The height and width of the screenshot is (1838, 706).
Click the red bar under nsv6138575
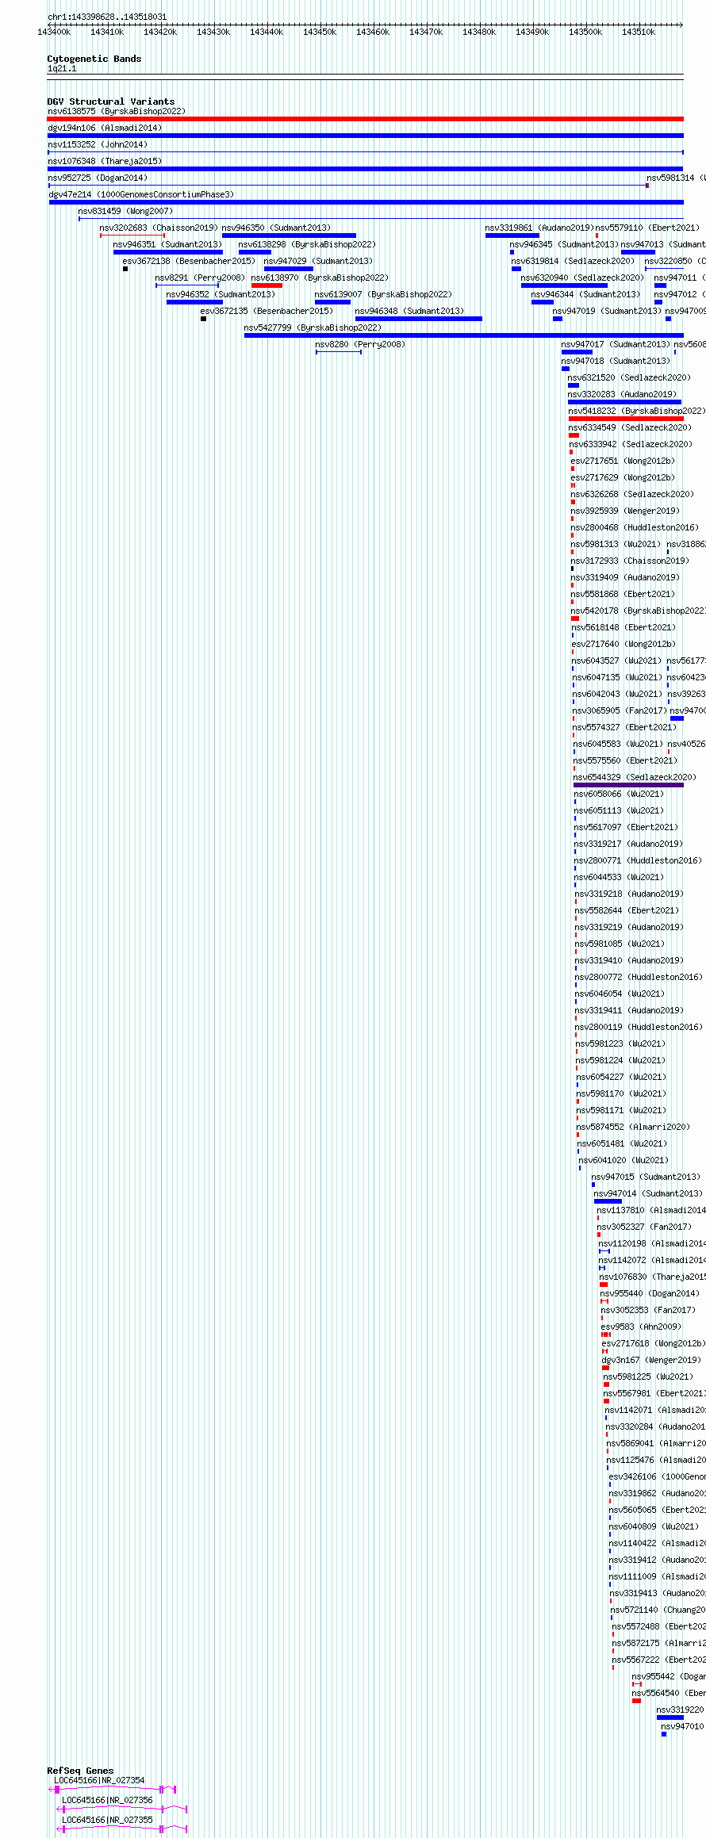[365, 119]
